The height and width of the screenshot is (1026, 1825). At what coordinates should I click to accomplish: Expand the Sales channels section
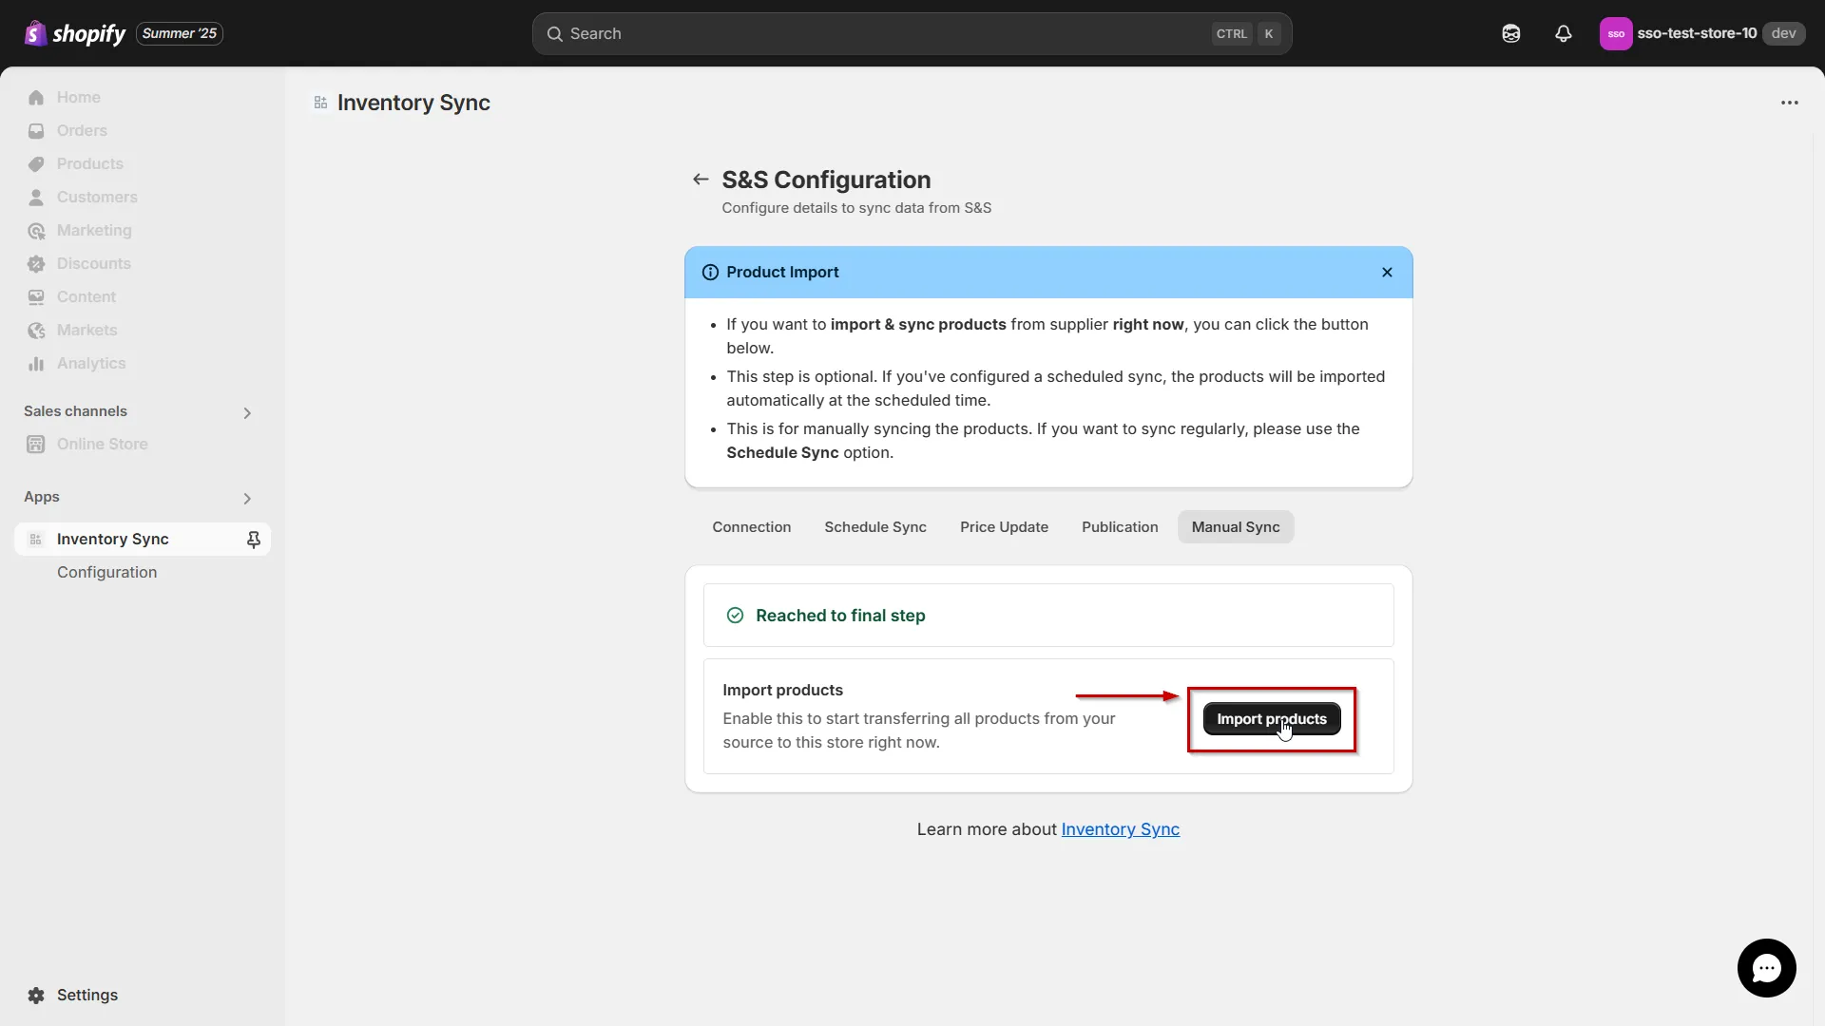click(x=247, y=413)
